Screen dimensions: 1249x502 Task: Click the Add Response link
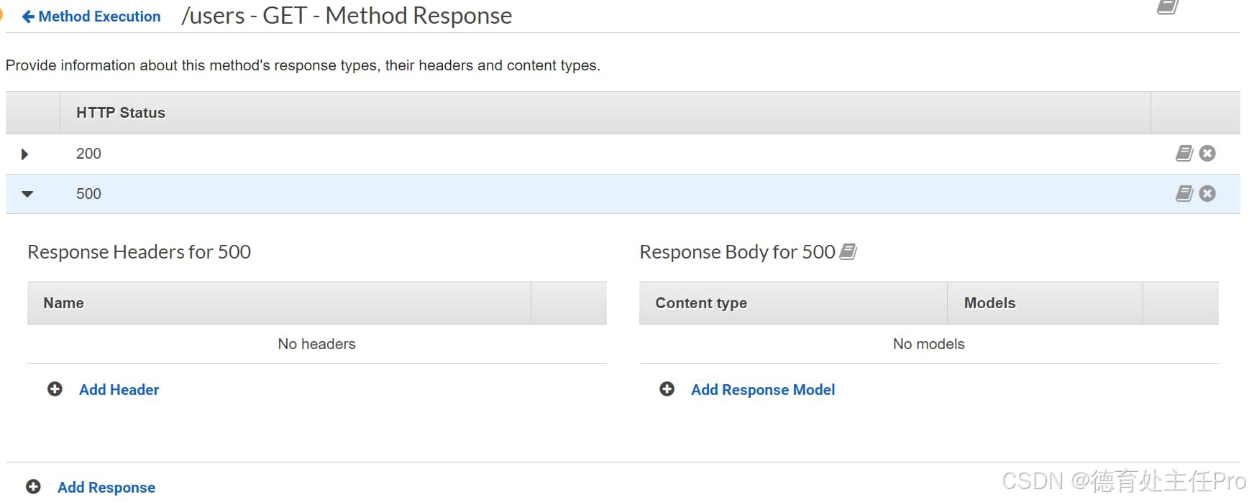[x=106, y=488]
